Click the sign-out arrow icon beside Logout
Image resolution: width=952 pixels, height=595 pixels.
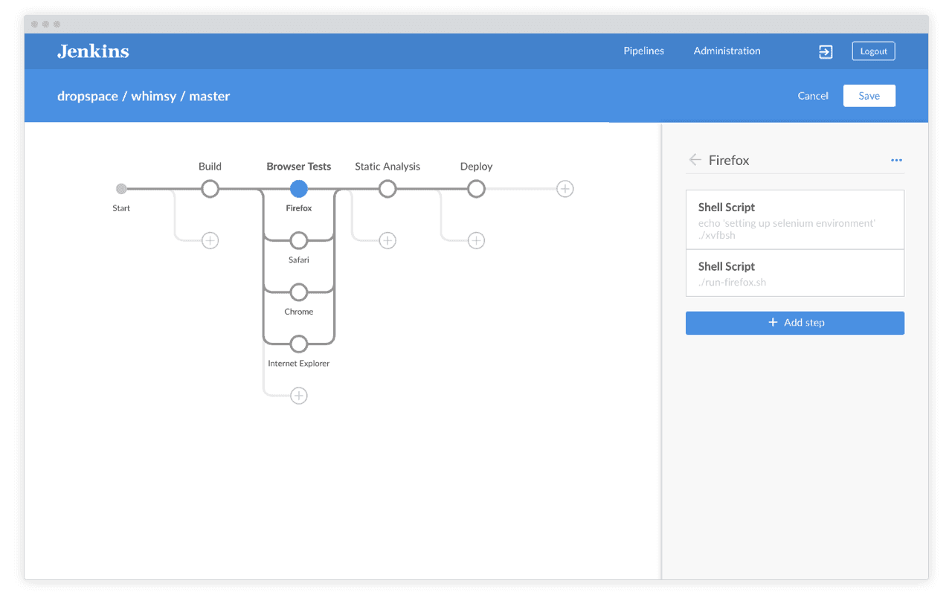coord(826,51)
